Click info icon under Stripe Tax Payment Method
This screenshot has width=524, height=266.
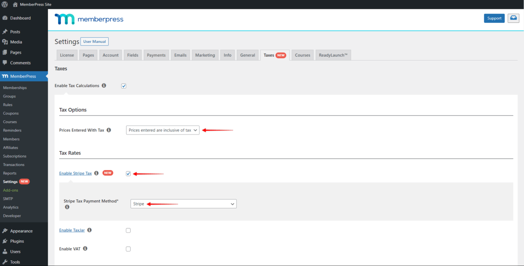point(67,207)
